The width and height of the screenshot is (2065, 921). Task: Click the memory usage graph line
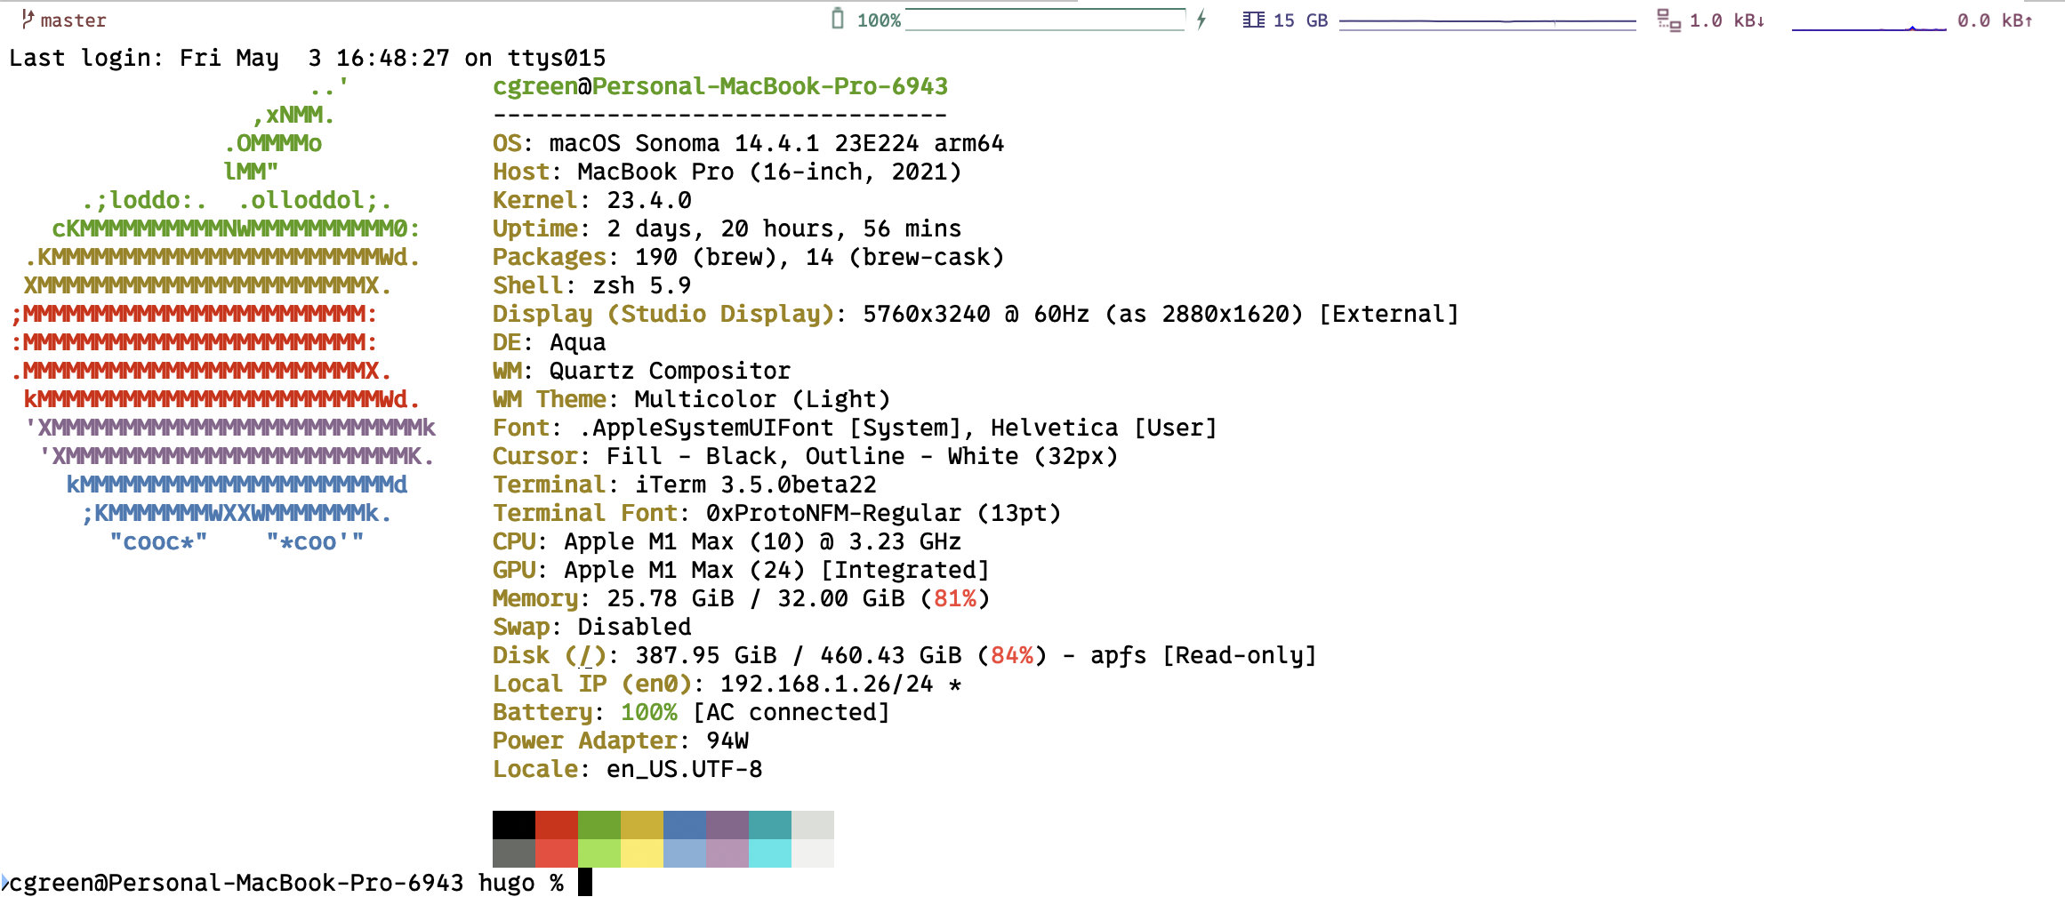coord(1487,21)
